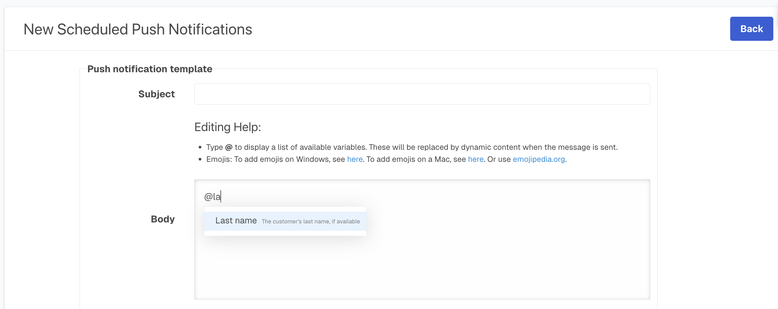Click the customer's last name description text

(310, 221)
